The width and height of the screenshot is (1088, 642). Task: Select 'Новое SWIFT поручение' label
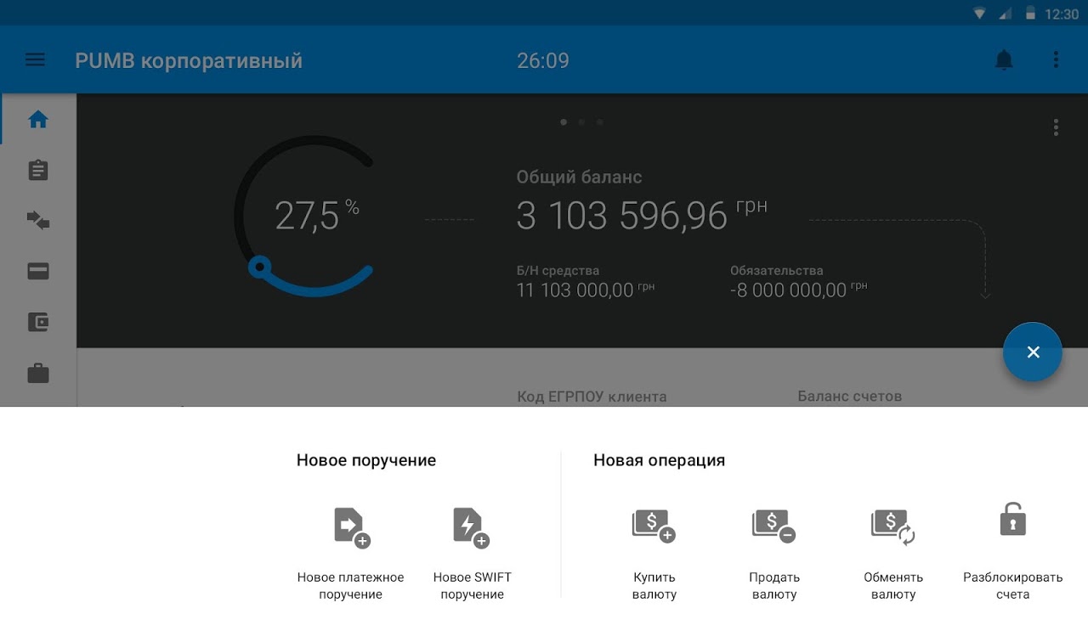[473, 586]
